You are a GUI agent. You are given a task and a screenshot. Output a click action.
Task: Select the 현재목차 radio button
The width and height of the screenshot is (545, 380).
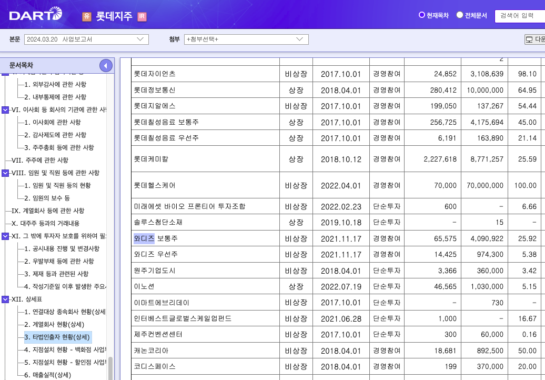(421, 14)
